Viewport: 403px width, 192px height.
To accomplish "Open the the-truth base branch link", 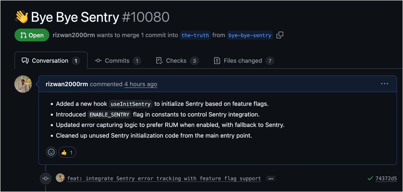I will tap(195, 35).
